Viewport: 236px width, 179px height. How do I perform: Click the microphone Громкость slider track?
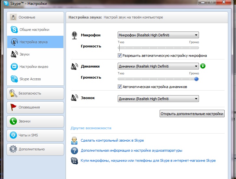[158, 48]
